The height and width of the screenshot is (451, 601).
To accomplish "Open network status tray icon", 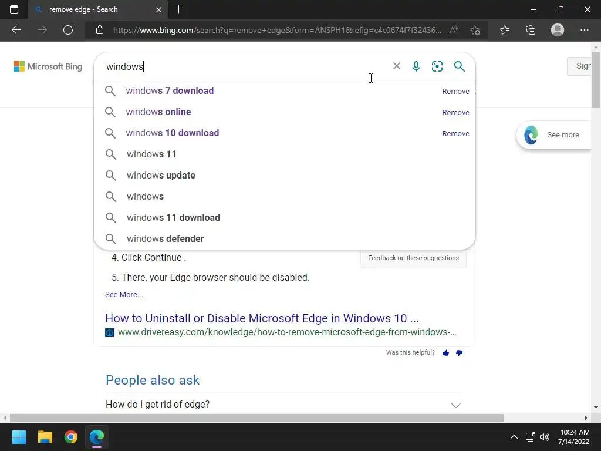I will click(530, 437).
